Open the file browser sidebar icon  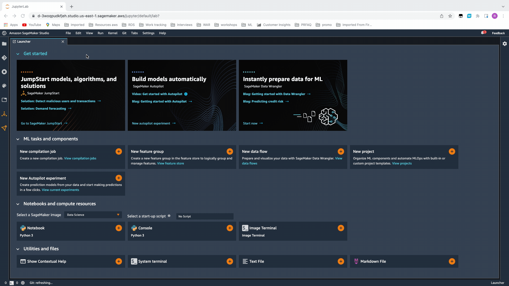[4, 44]
